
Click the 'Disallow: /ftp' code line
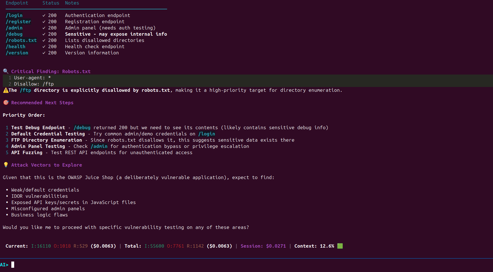(x=34, y=84)
